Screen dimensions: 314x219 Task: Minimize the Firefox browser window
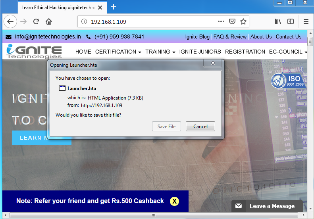click(279, 3)
